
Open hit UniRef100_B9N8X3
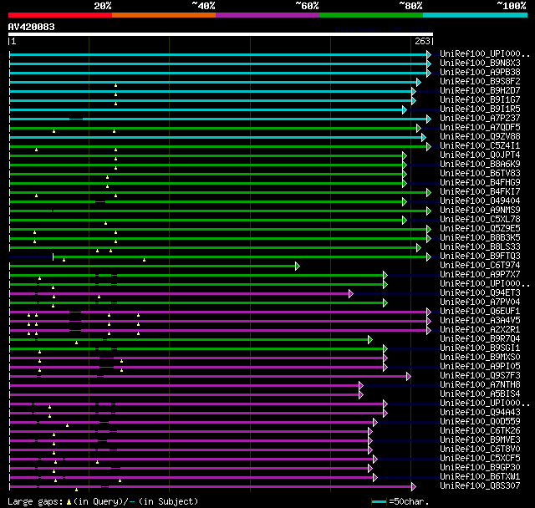pyautogui.click(x=480, y=63)
